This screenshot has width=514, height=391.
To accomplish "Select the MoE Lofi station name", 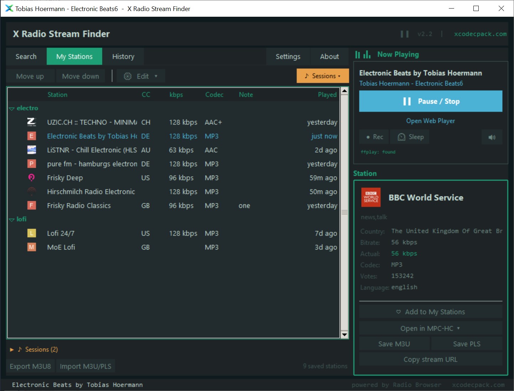I will click(x=61, y=247).
